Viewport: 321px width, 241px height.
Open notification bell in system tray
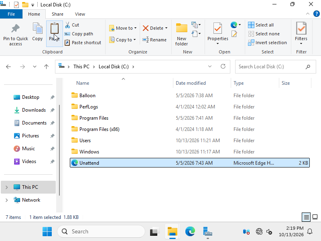pos(310,232)
